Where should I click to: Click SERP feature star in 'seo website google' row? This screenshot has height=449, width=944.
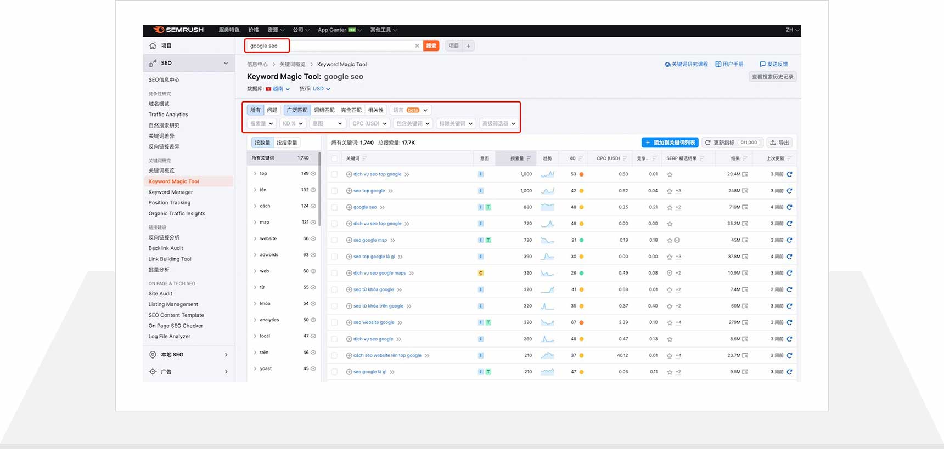pos(670,322)
